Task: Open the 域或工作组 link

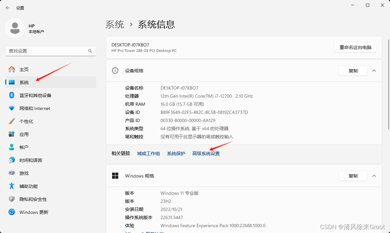Action: [149, 153]
